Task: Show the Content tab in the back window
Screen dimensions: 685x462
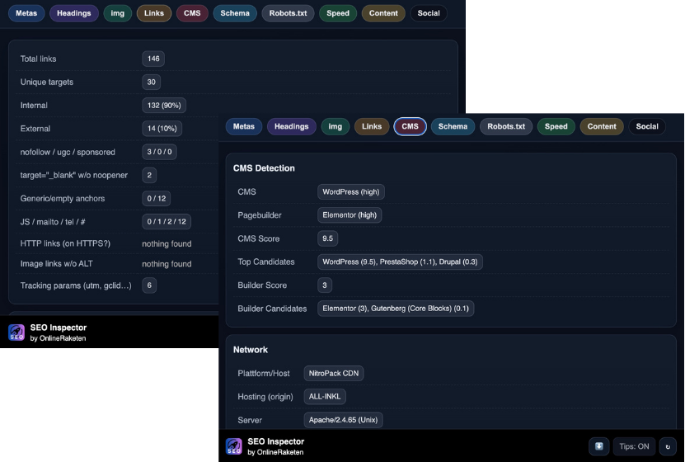Action: click(383, 13)
